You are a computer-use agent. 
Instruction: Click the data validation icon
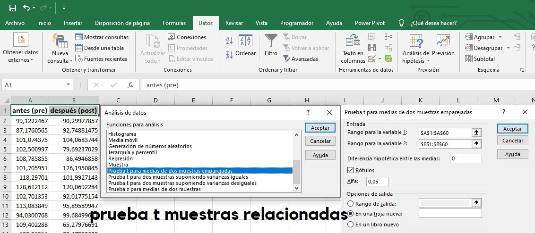(x=372, y=58)
